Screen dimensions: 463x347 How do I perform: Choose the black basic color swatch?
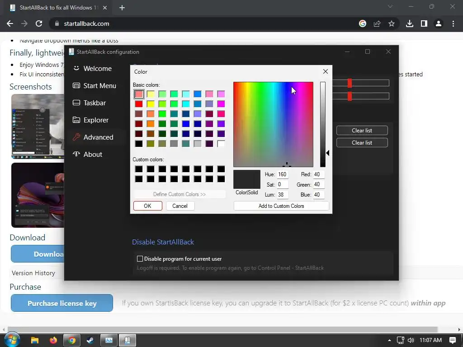pyautogui.click(x=139, y=144)
